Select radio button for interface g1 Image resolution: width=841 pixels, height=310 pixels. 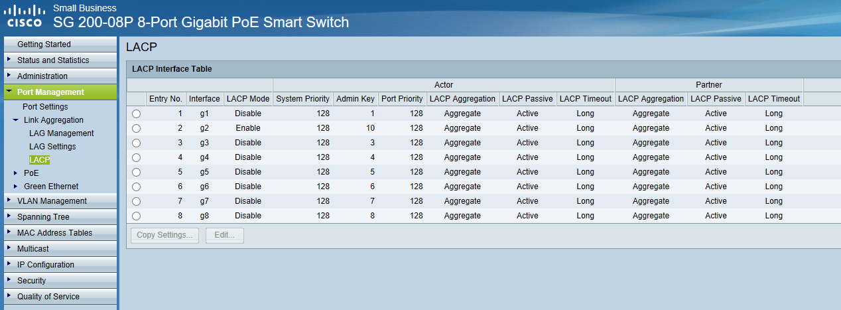(x=137, y=114)
